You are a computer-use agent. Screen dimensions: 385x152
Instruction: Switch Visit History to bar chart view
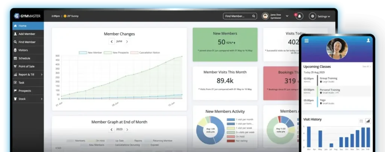click(368, 121)
